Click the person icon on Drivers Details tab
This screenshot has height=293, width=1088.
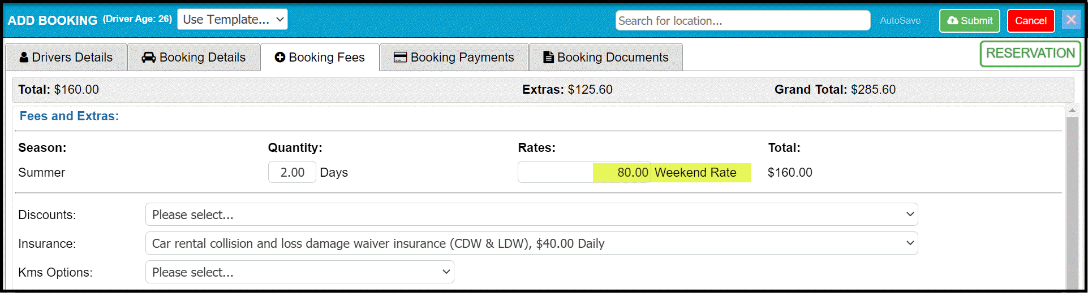click(24, 58)
